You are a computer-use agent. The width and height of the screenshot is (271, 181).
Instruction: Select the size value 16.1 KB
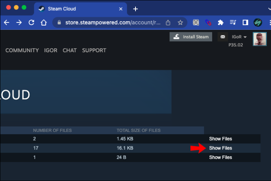coord(125,148)
